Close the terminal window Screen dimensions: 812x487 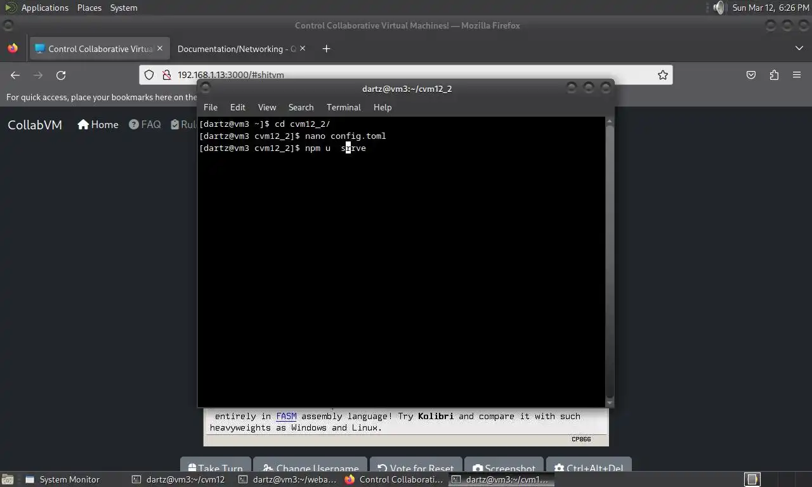(x=606, y=88)
